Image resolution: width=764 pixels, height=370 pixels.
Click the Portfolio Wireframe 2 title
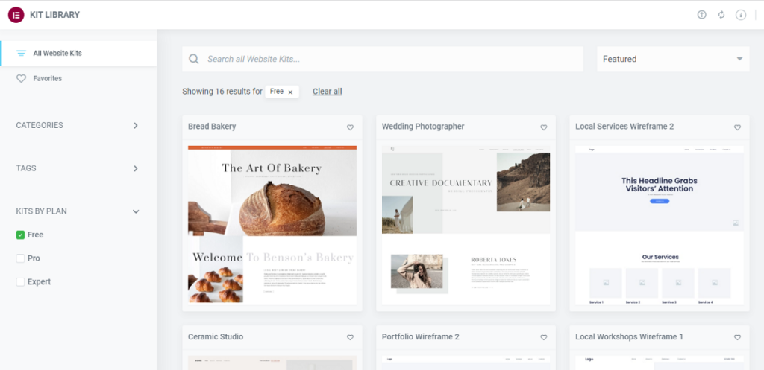coord(421,337)
